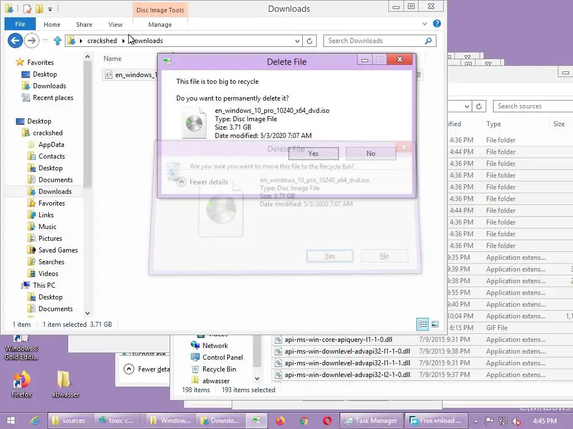Show hidden tray icons arrow
The width and height of the screenshot is (573, 429).
point(476,421)
